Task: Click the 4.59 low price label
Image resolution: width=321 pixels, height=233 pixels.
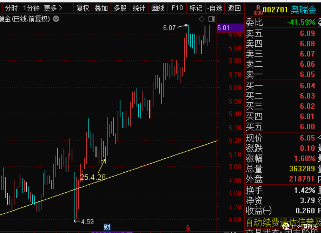Action: tap(87, 221)
